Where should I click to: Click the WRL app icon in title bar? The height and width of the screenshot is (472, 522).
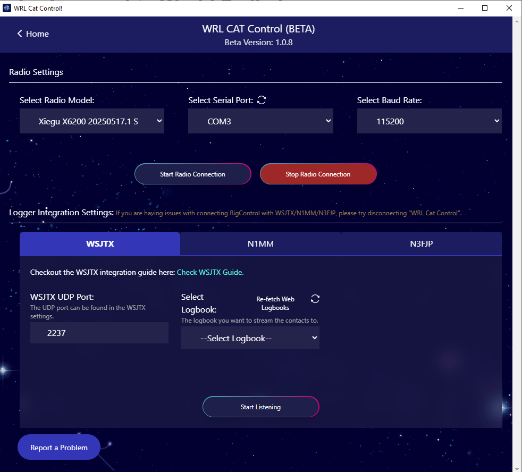(x=7, y=8)
